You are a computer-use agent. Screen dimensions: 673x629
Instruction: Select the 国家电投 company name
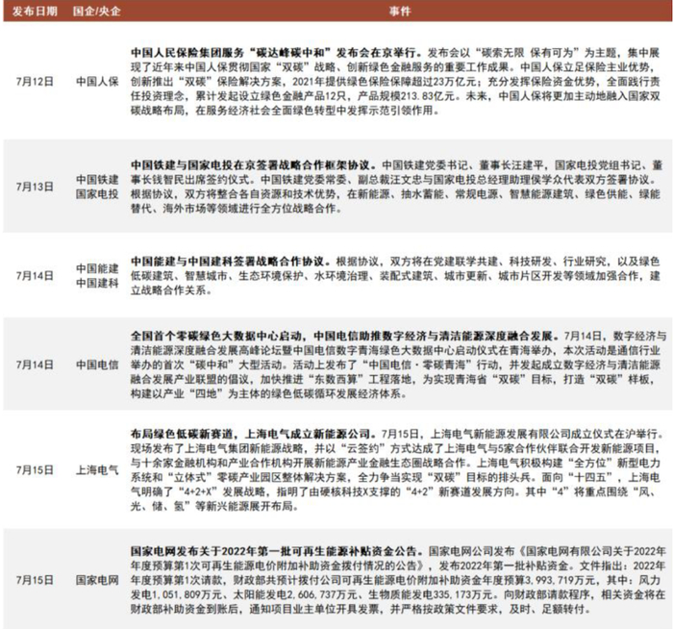click(97, 194)
